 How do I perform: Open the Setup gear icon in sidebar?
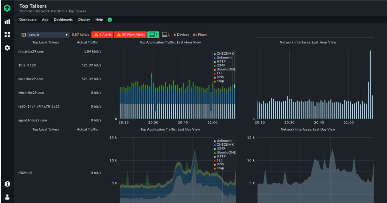click(x=7, y=48)
